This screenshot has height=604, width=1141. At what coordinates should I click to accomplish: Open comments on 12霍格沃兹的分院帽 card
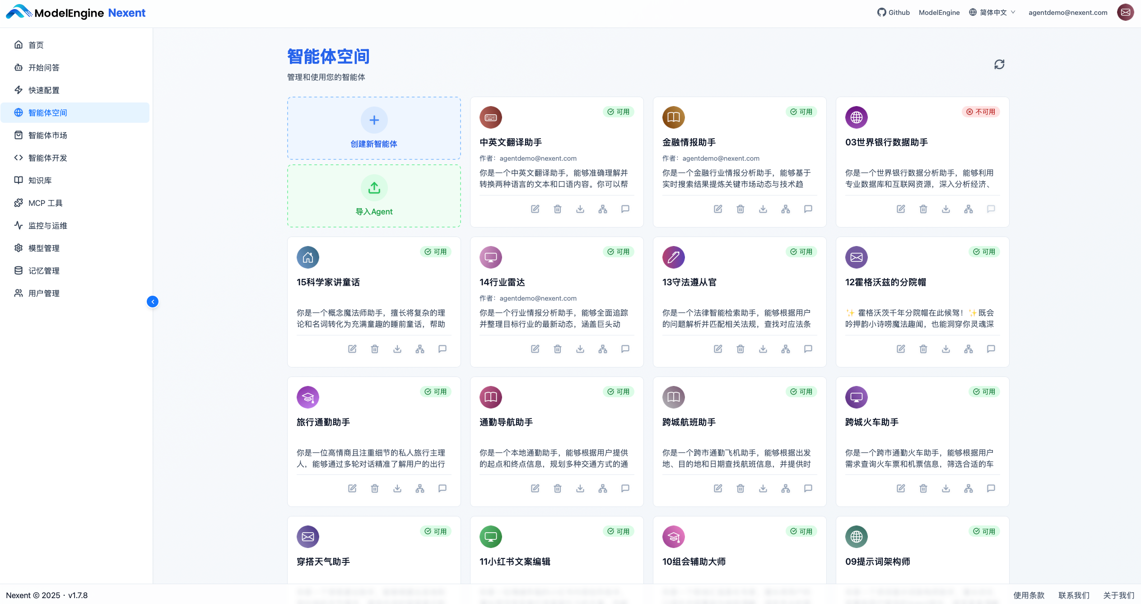tap(991, 348)
